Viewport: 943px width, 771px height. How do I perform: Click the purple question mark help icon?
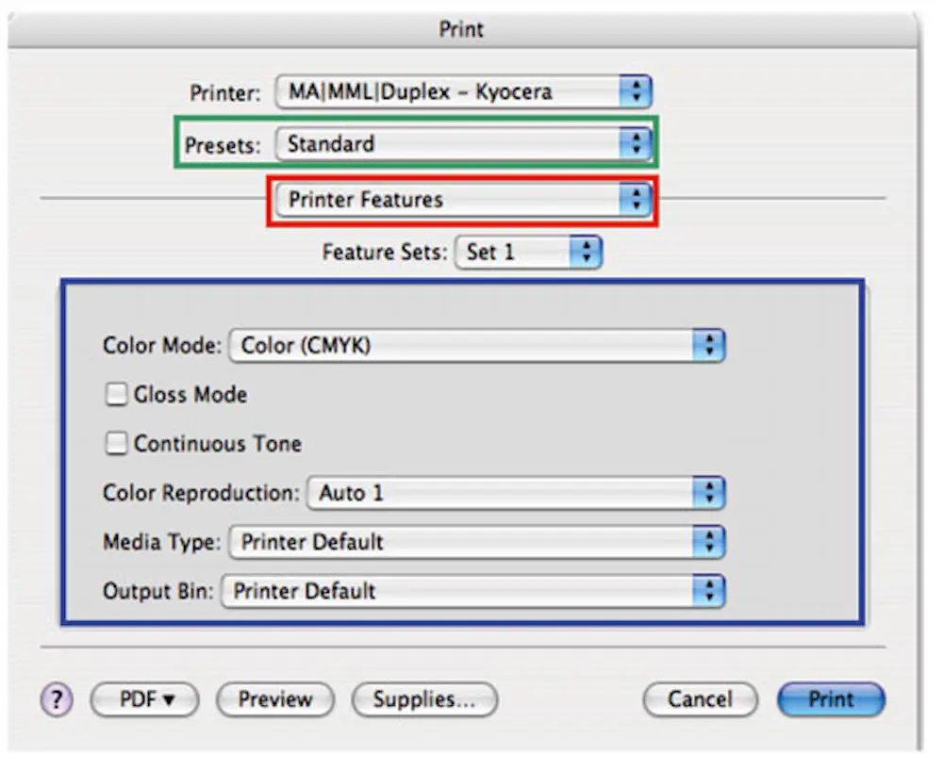pyautogui.click(x=56, y=699)
